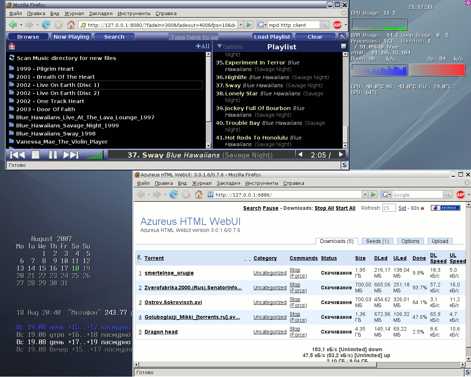Switch to Seeds (1) tab
This screenshot has height=377, width=471.
(x=378, y=241)
